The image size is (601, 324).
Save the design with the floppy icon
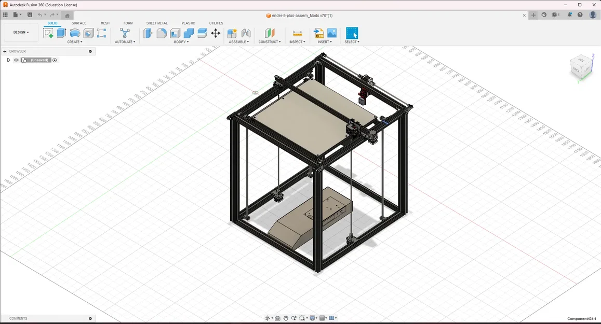30,15
